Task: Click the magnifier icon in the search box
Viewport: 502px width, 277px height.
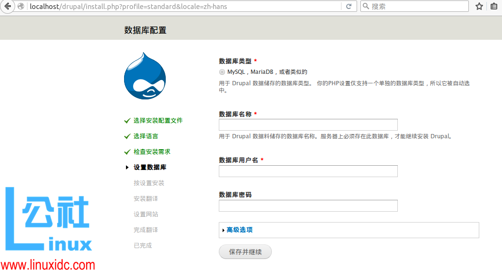Action: (x=365, y=7)
